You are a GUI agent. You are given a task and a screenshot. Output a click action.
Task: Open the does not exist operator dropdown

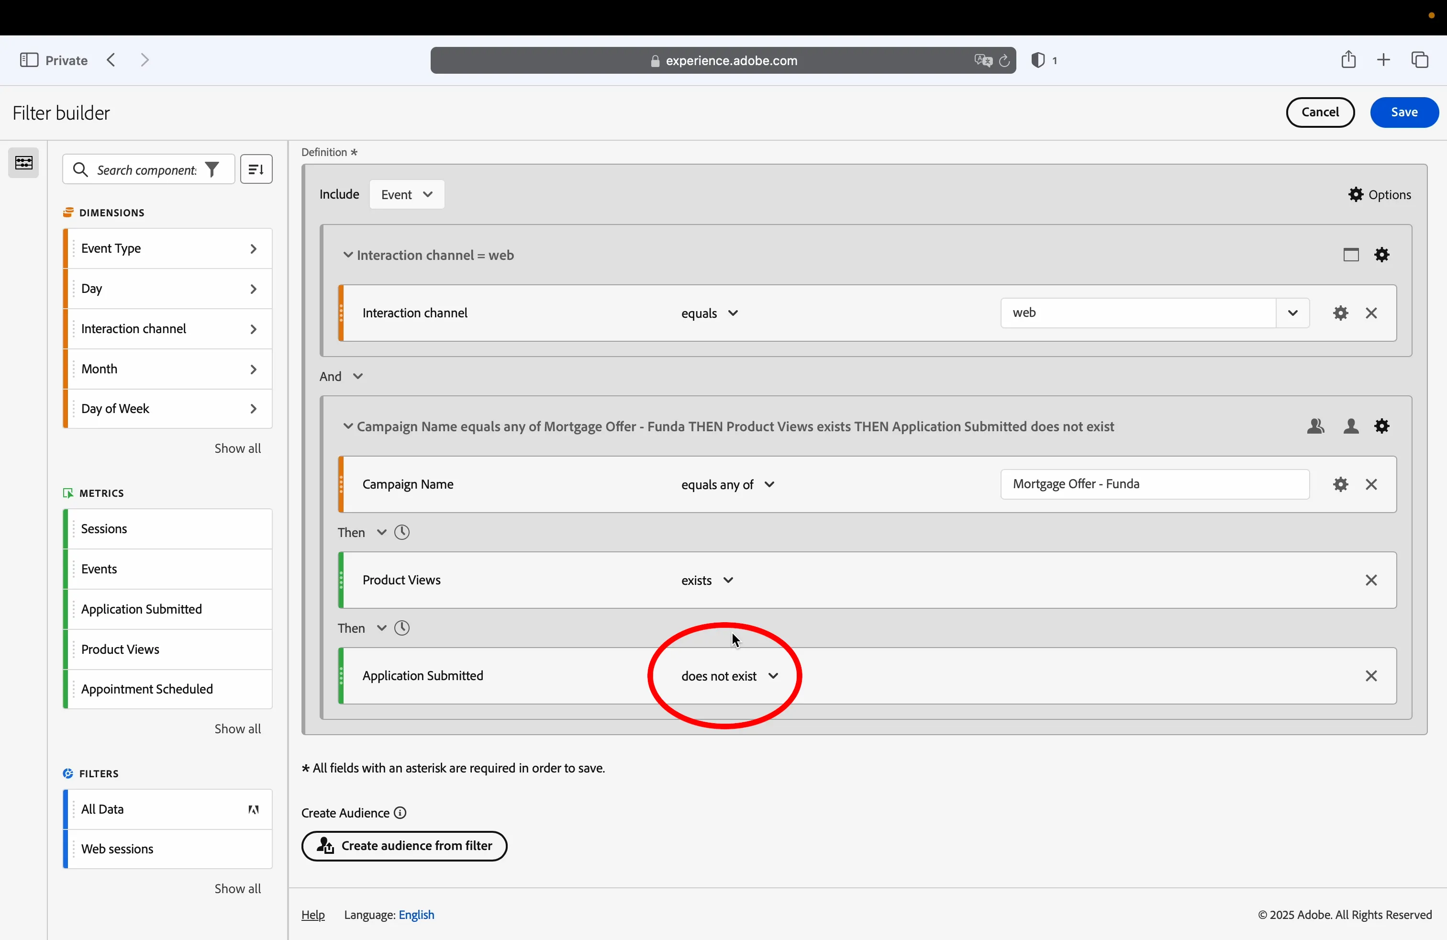click(730, 676)
